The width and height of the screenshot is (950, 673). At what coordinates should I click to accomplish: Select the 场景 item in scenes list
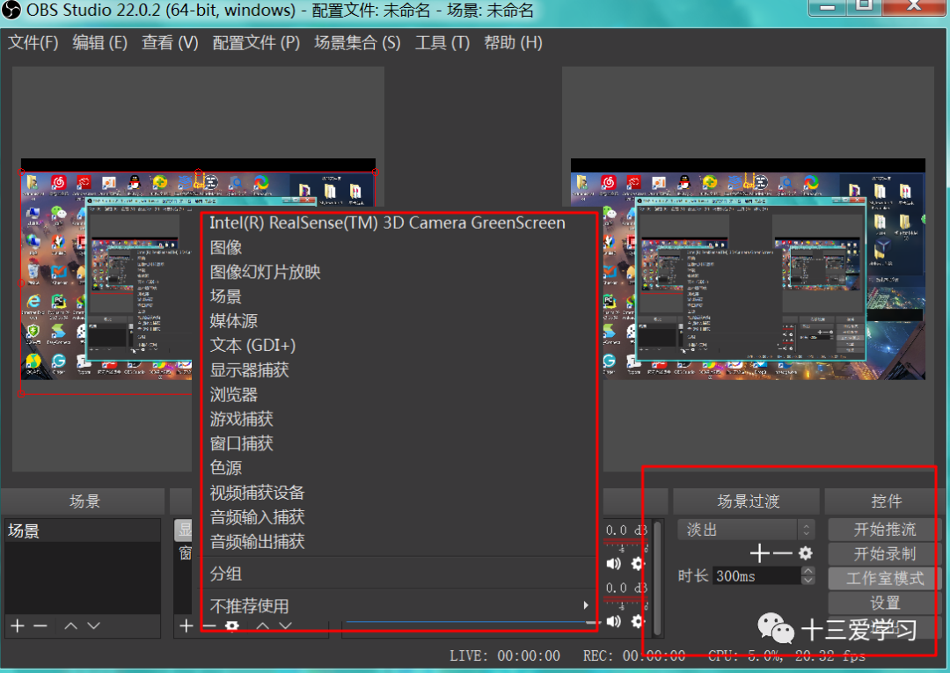point(83,531)
